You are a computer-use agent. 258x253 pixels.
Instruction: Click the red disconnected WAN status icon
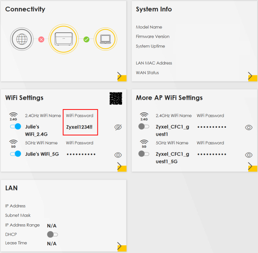tap(41, 40)
